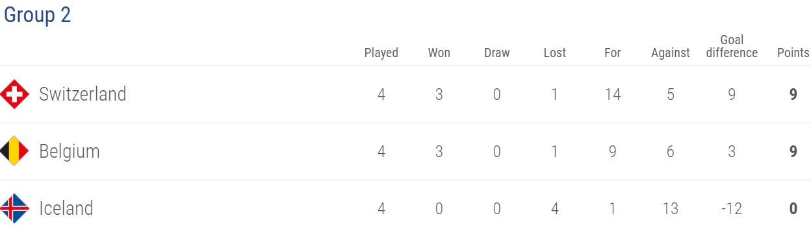Viewport: 811px width, 244px height.
Task: Select the Played column header
Action: tap(381, 53)
